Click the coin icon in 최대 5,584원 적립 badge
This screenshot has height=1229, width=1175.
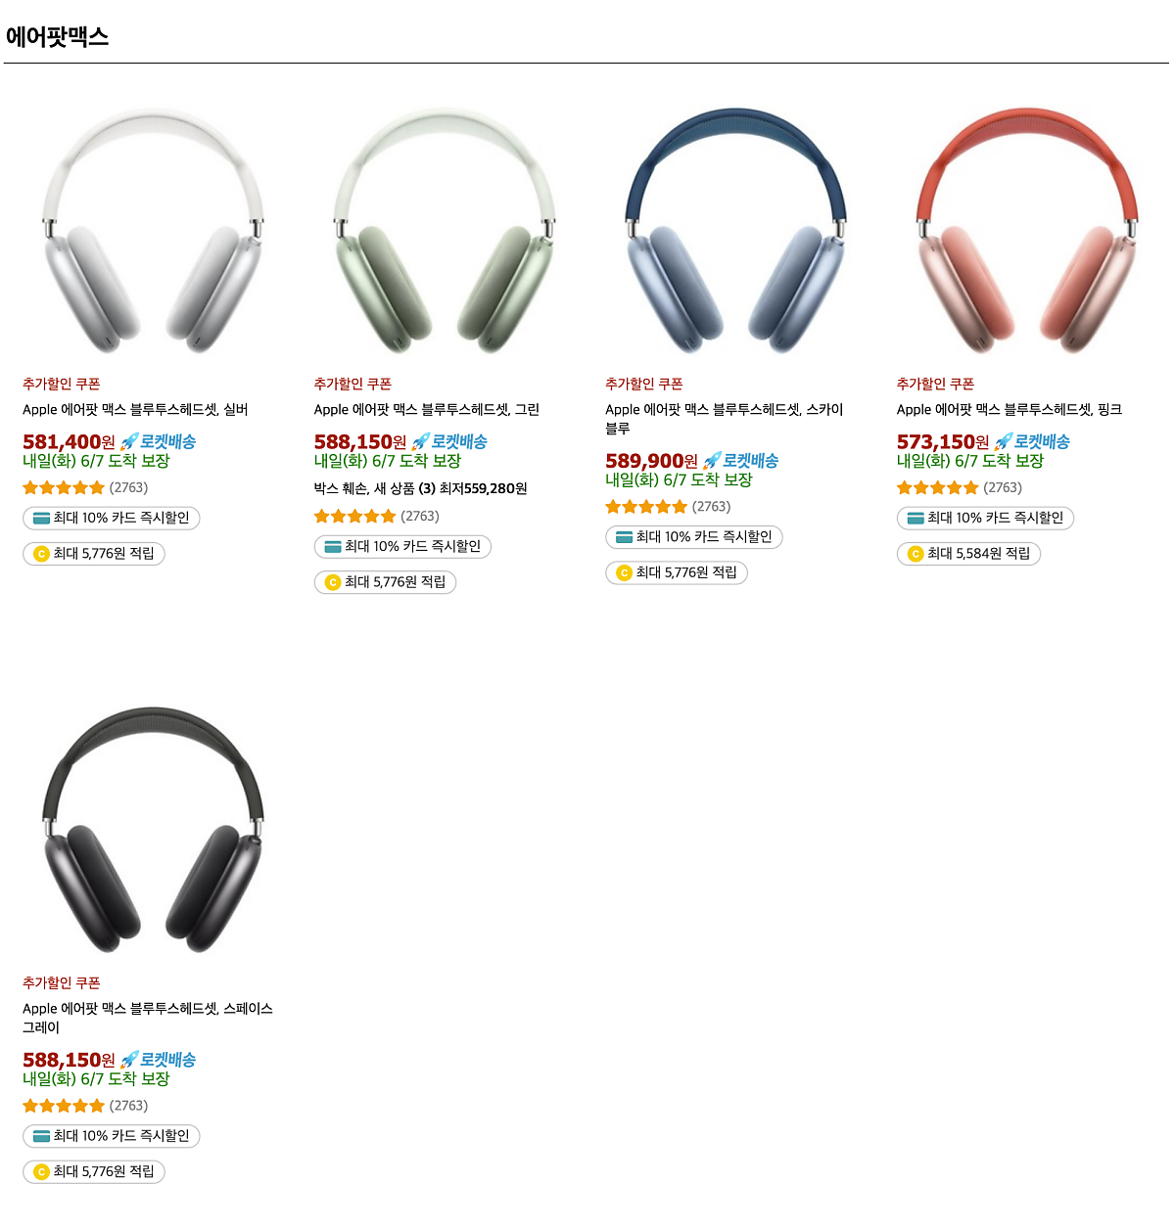coord(916,554)
